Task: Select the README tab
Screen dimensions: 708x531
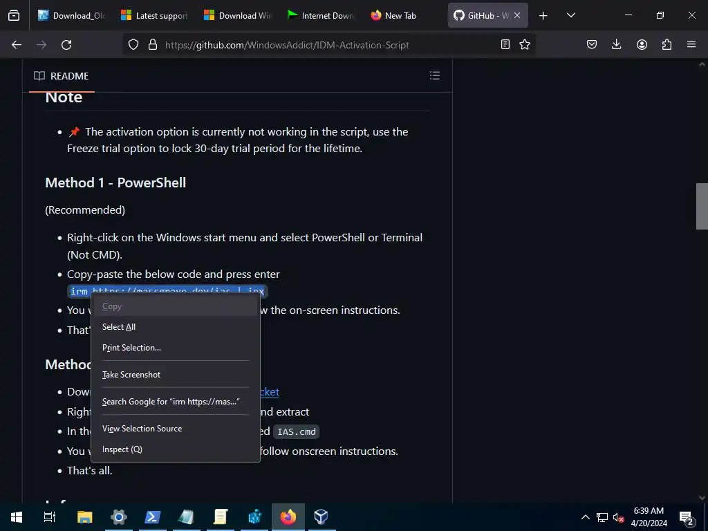Action: [62, 76]
